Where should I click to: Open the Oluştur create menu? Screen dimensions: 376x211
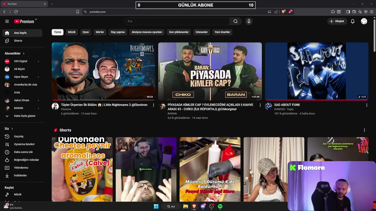pos(337,21)
